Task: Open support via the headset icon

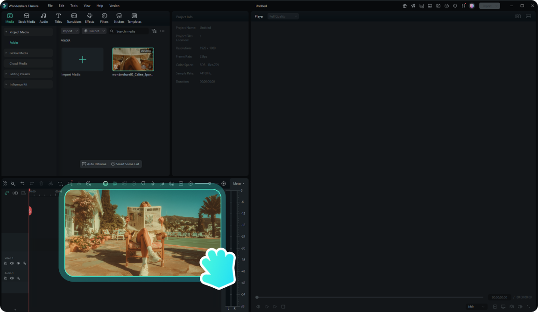Action: click(455, 6)
